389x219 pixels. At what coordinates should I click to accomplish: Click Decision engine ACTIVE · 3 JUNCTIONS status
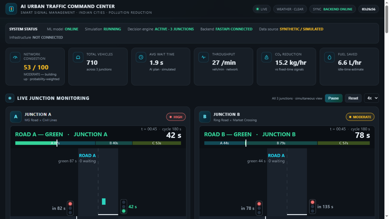click(161, 29)
